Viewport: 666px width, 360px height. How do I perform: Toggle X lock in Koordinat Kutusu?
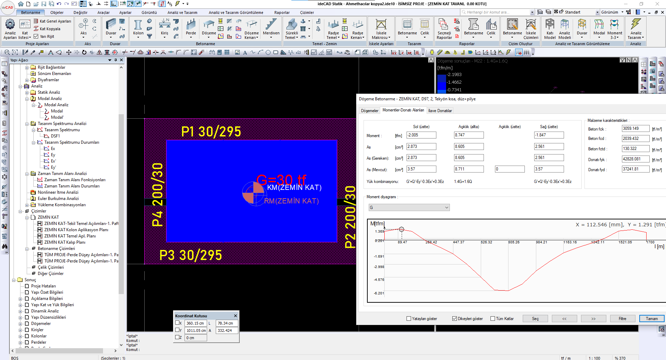pos(177,323)
